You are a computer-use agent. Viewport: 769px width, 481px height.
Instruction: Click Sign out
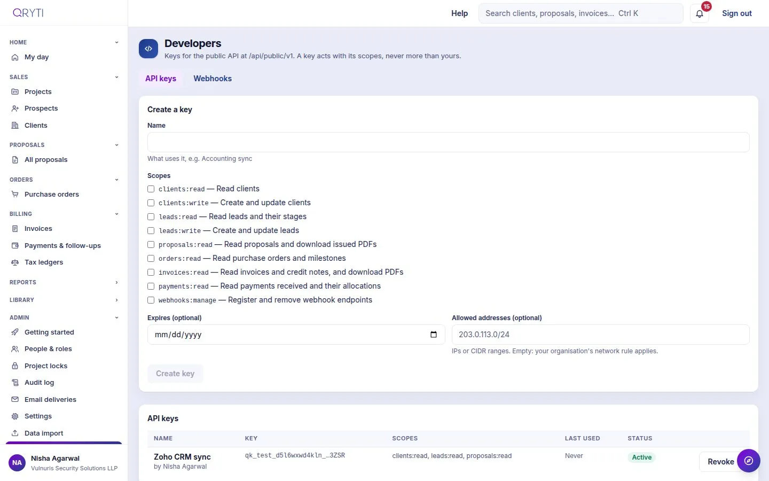[x=737, y=13]
